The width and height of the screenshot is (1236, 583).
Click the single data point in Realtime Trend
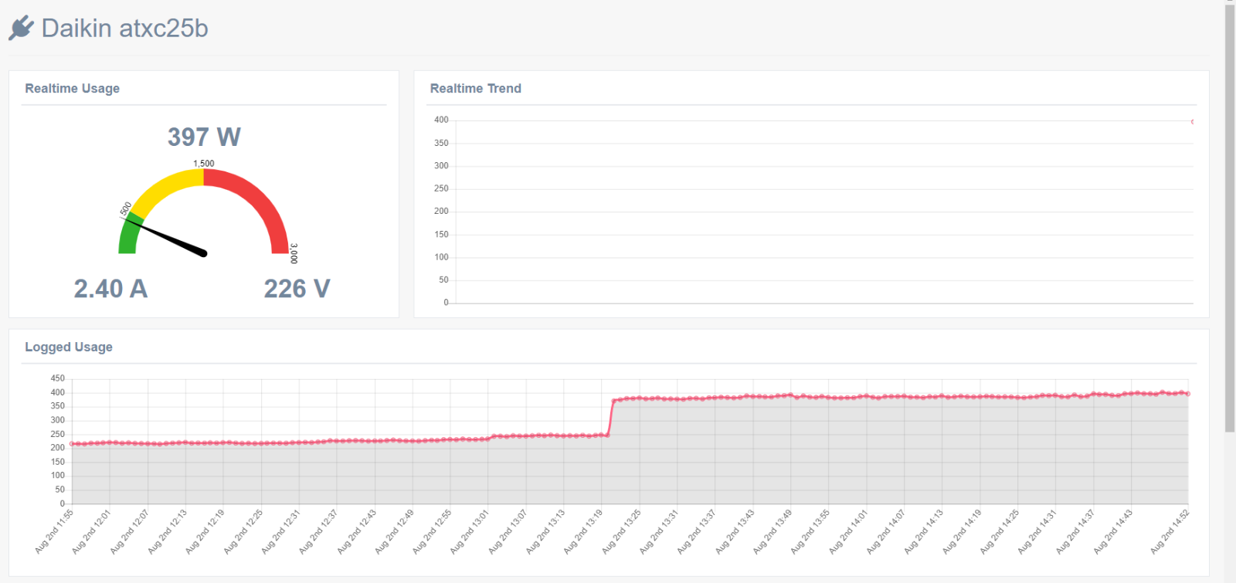pyautogui.click(x=1193, y=122)
